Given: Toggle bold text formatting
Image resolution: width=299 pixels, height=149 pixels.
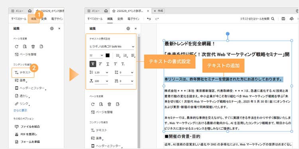Looking at the screenshot, I should tap(92, 64).
